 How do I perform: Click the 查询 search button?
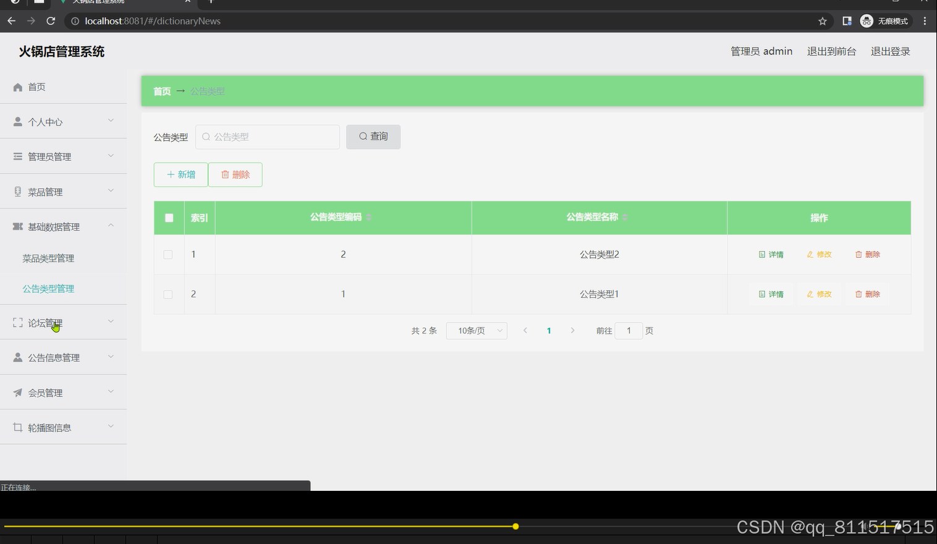point(373,137)
